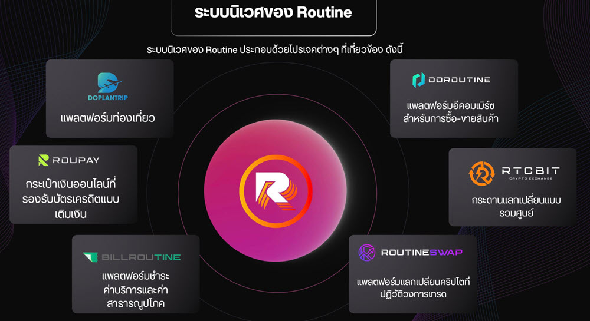590x321 pixels.
Task: Click the subtitle sentence starting 'ระบบนิเวศของ Routine ประกอบด้วย'
Action: [x=275, y=49]
